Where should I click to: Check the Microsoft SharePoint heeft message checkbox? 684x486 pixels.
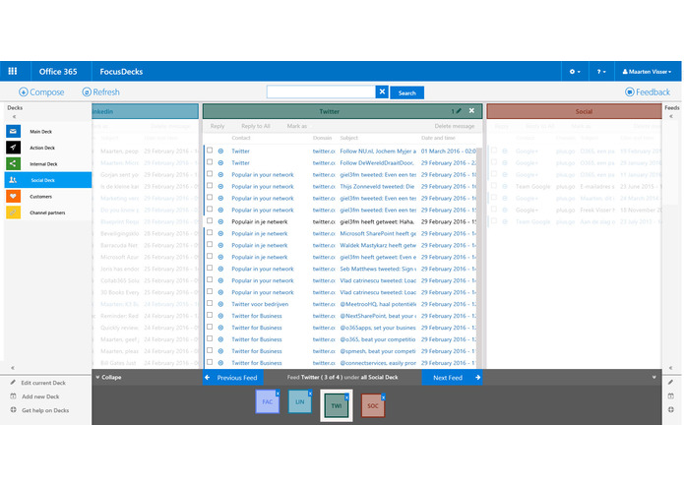coord(210,232)
